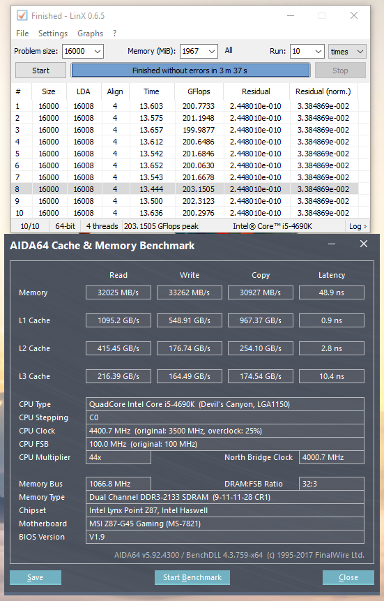Close AIDA64 window with X icon

point(364,244)
